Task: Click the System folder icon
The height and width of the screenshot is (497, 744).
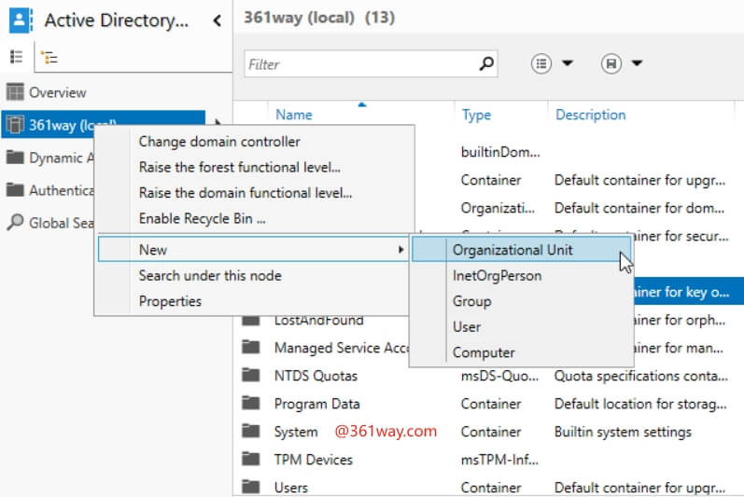Action: (250, 431)
